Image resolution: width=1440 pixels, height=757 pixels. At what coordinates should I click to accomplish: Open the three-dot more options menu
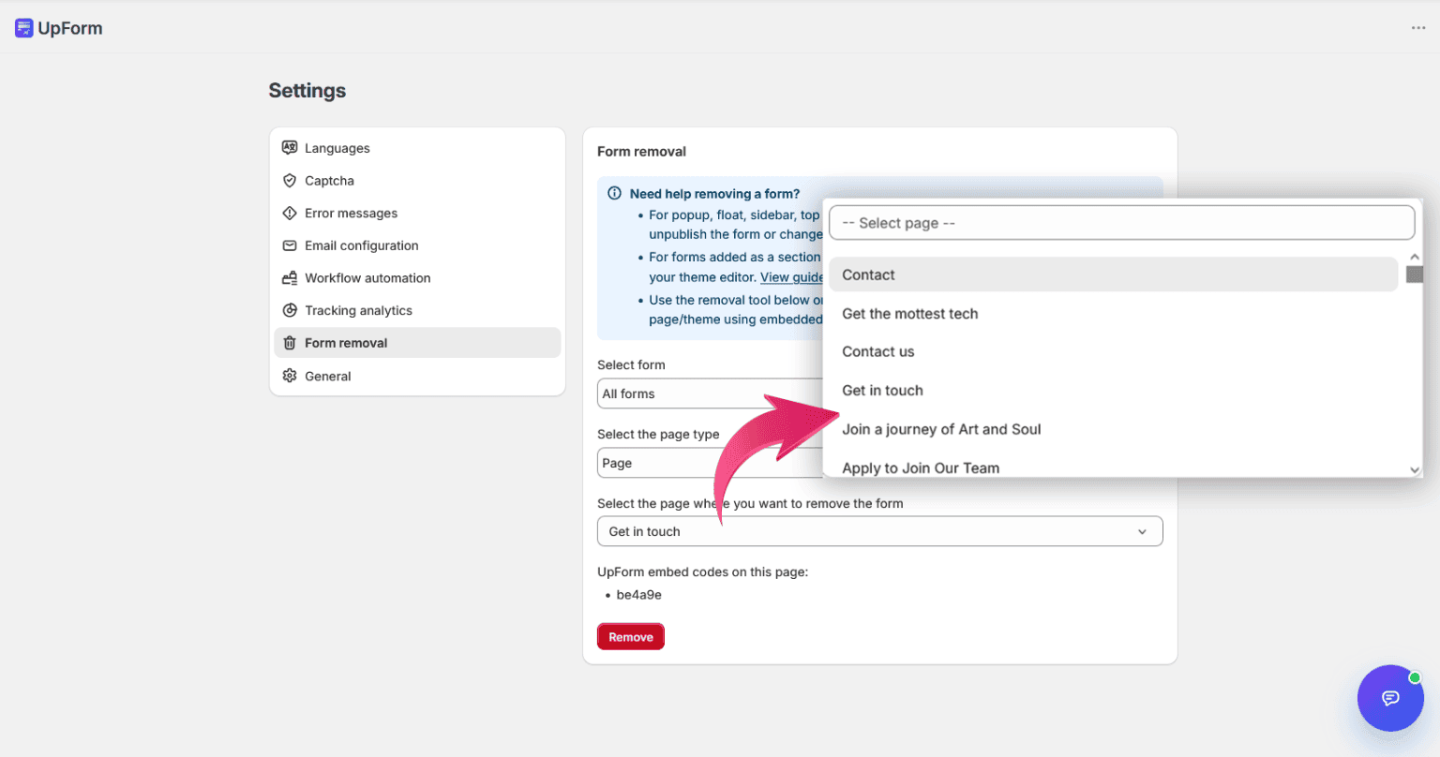pos(1417,28)
